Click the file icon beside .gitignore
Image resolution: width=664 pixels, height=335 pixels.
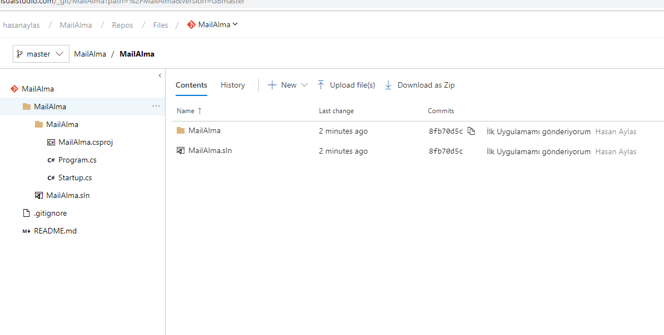tap(26, 213)
